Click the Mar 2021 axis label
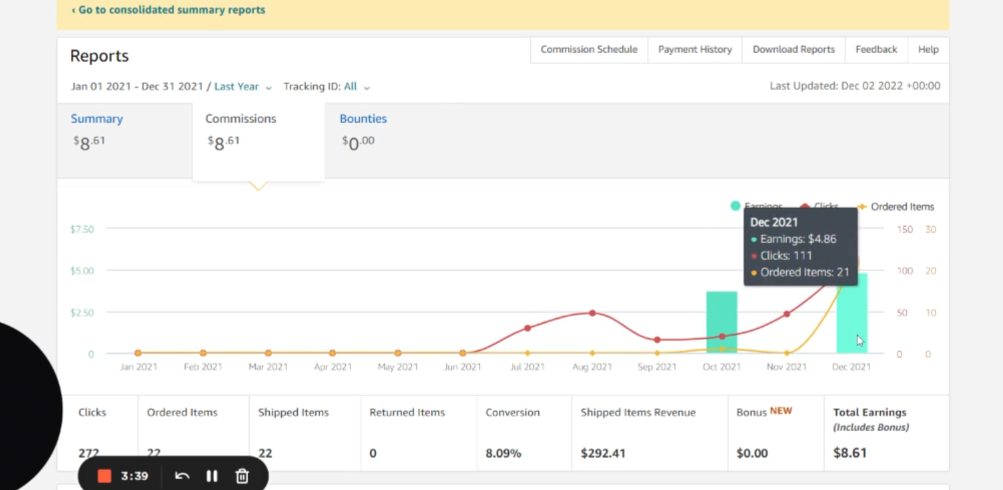The image size is (1003, 490). (268, 367)
